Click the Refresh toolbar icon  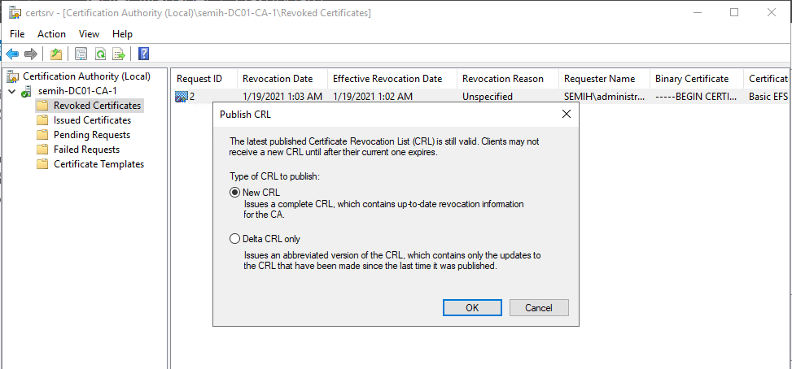point(100,54)
